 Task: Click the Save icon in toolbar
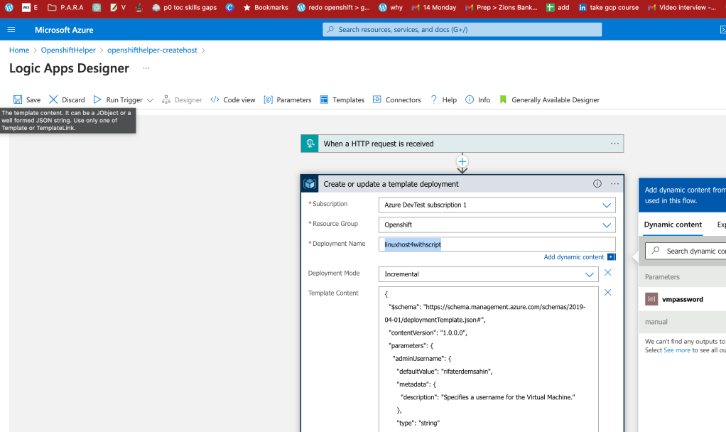18,99
